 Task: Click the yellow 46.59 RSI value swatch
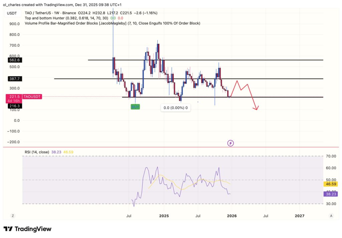click(x=331, y=184)
